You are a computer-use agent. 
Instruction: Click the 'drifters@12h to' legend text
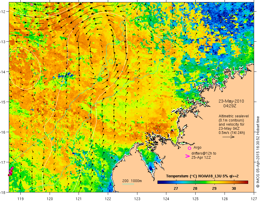pyautogui.click(x=204, y=153)
